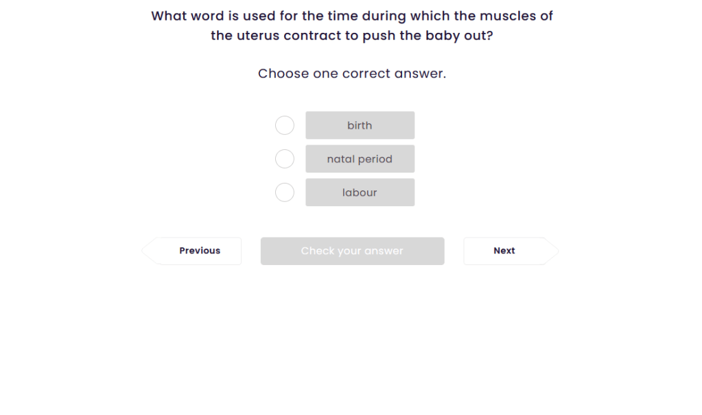Choose "labour" as the answer label
The image size is (702, 415).
(360, 192)
